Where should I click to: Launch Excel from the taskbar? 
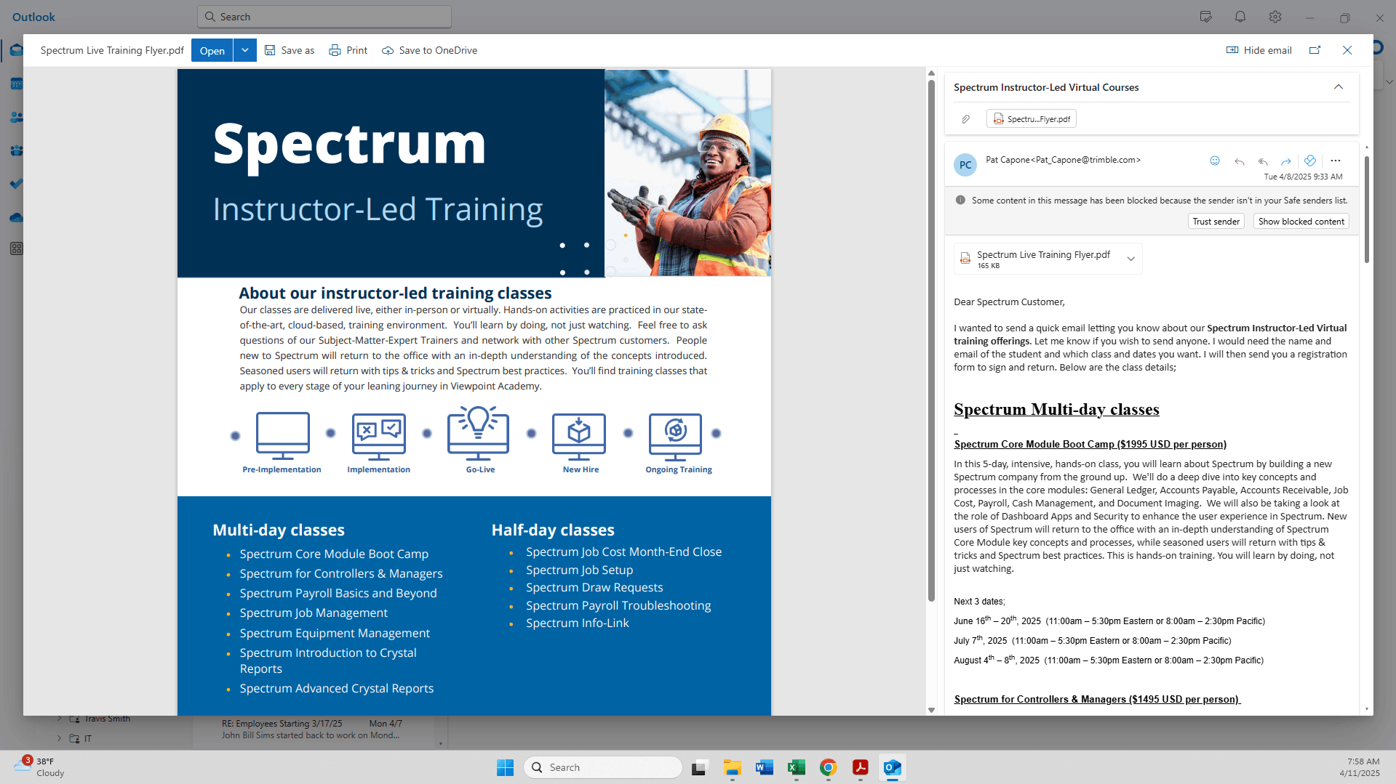(x=796, y=767)
